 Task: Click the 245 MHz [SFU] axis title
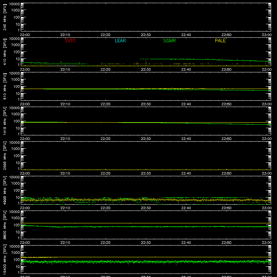tap(5, 17)
